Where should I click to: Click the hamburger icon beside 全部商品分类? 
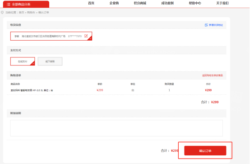(9, 5)
